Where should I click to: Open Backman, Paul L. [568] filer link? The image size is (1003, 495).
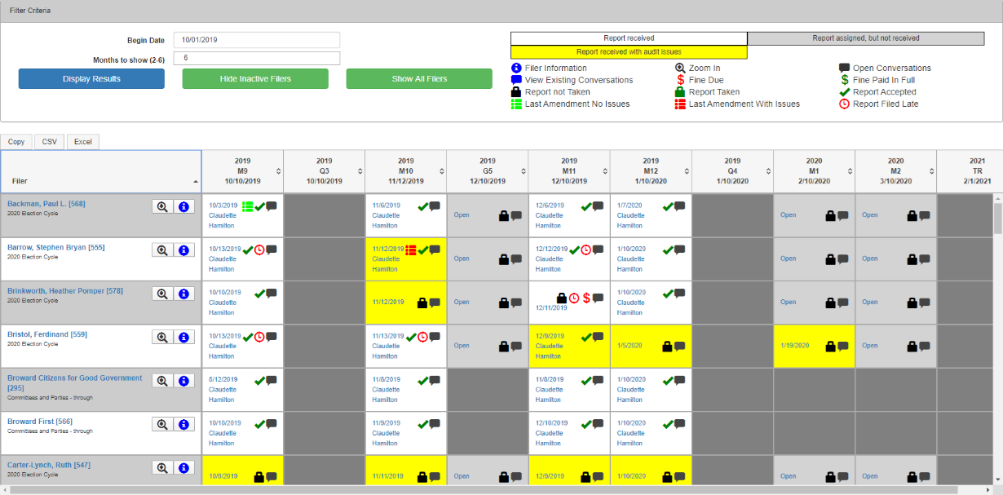(x=46, y=204)
